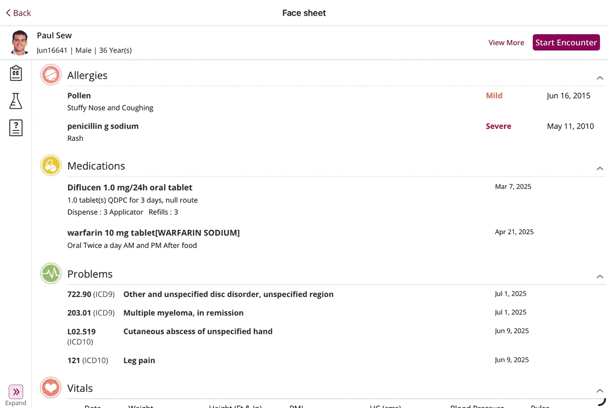The image size is (608, 408).
Task: Click the Vitals heart icon
Action: pyautogui.click(x=51, y=388)
